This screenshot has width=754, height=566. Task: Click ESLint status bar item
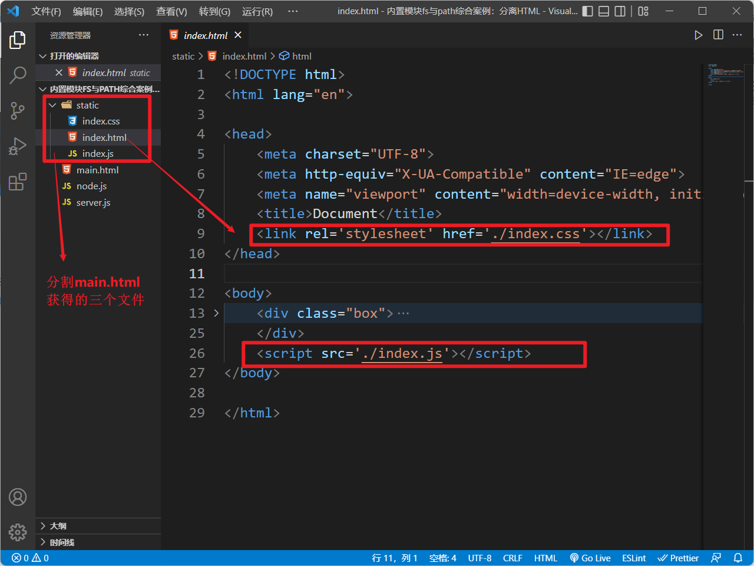634,558
